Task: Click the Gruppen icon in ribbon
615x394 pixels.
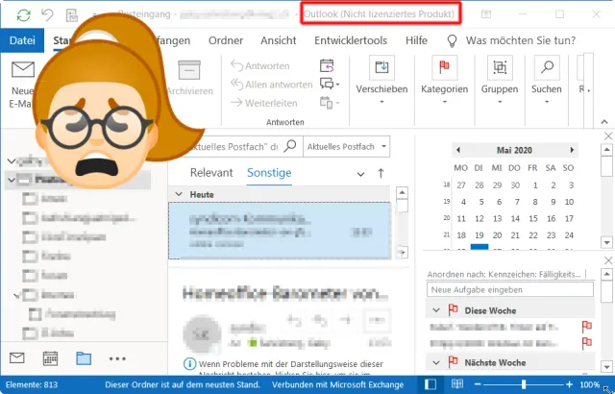Action: 499,68
